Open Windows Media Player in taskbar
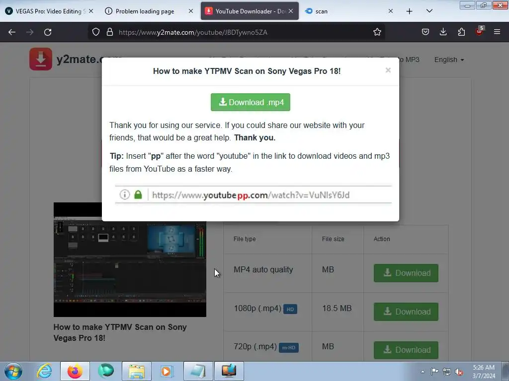 pyautogui.click(x=167, y=371)
